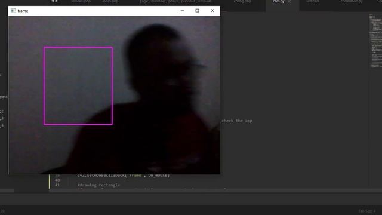Click line number 40 in the gutter

coord(57,180)
